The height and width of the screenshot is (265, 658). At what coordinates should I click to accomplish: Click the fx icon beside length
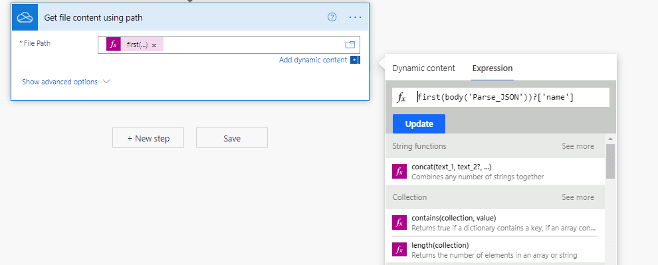(x=399, y=250)
